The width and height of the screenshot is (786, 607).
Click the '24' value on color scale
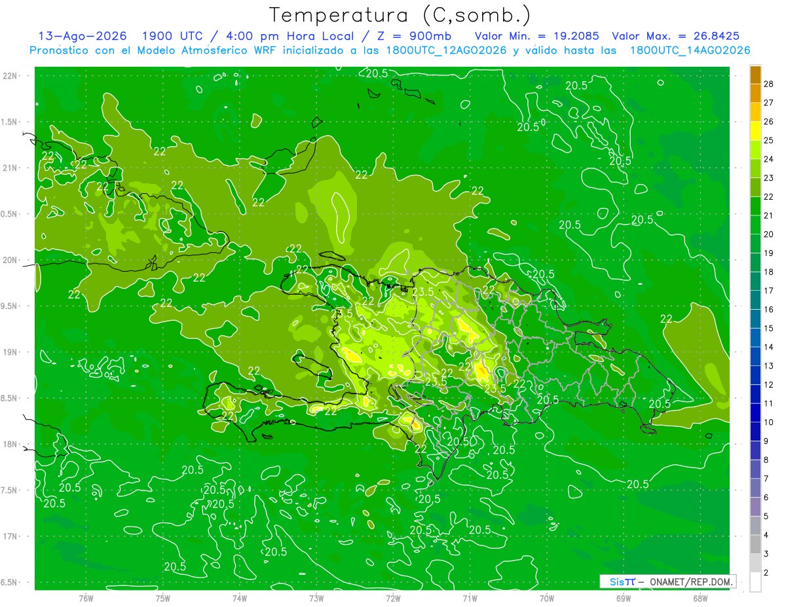tap(769, 158)
